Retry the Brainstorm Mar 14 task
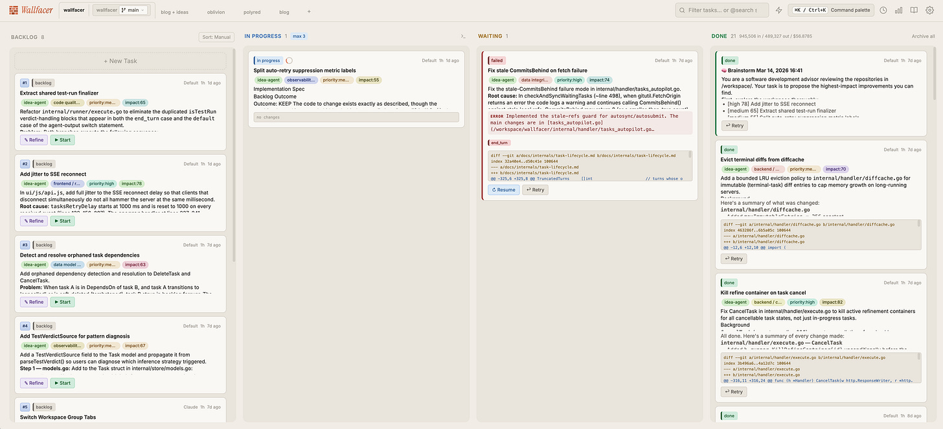Screen dimensions: 943x429 point(734,126)
